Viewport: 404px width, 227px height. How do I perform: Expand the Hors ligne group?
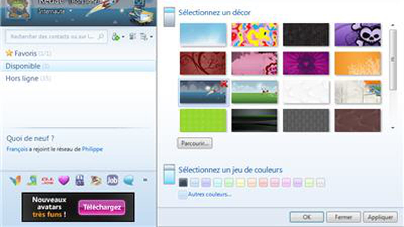point(28,78)
